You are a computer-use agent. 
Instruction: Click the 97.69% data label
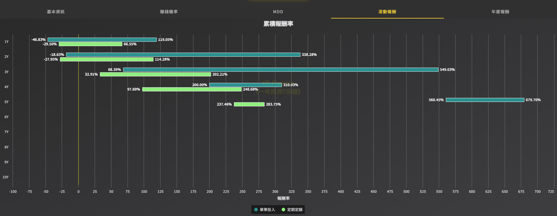click(x=134, y=89)
